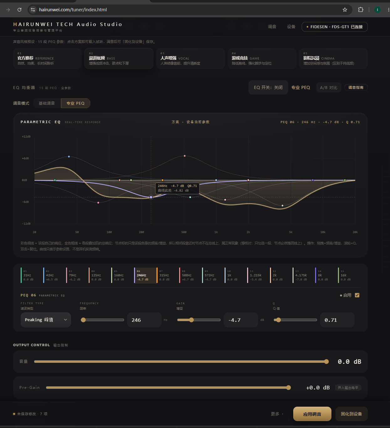390x428 pixels.
Task: Open the browser profile avatar
Action: [x=377, y=10]
